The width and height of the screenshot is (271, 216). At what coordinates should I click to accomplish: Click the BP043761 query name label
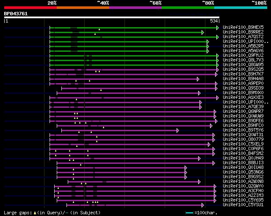tap(16, 14)
